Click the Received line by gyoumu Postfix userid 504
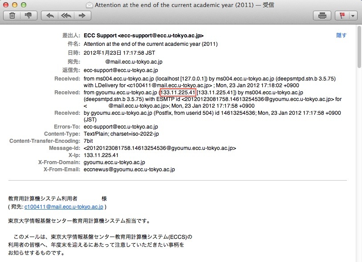This screenshot has height=262, width=362. [212, 116]
